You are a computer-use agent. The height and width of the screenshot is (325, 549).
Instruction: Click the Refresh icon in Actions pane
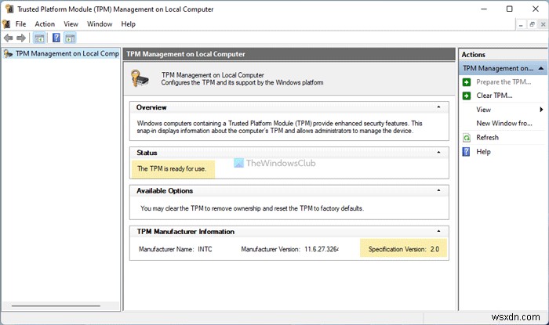[x=467, y=138]
